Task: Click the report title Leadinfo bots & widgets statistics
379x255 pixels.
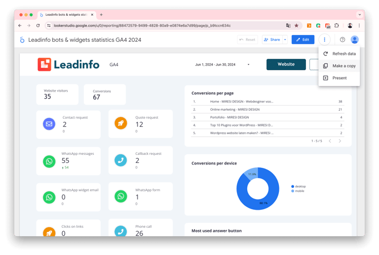Action: 85,40
